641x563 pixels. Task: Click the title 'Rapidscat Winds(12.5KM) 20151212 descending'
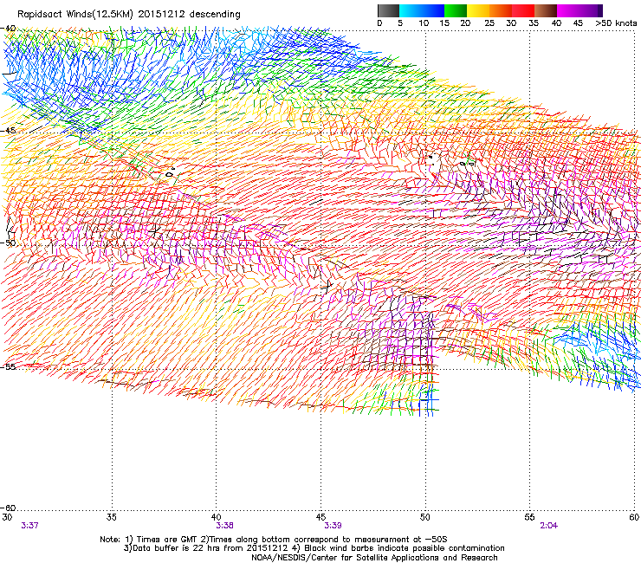pos(129,15)
